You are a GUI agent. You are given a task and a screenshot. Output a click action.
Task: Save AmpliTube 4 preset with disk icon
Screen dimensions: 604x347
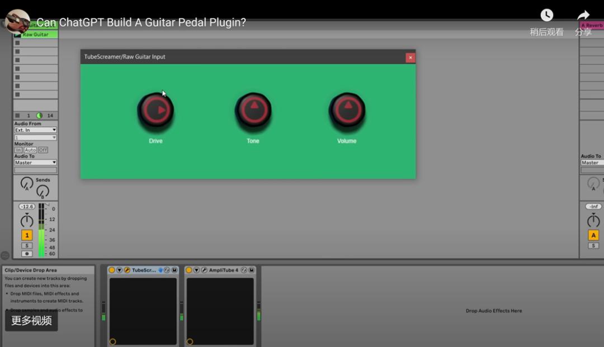point(252,270)
